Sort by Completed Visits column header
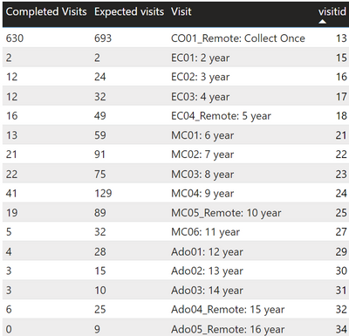Image resolution: width=349 pixels, height=336 pixels. pos(46,11)
